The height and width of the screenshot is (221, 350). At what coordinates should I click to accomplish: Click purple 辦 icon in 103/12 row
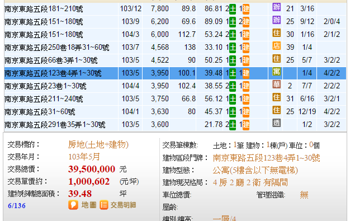tap(276, 7)
